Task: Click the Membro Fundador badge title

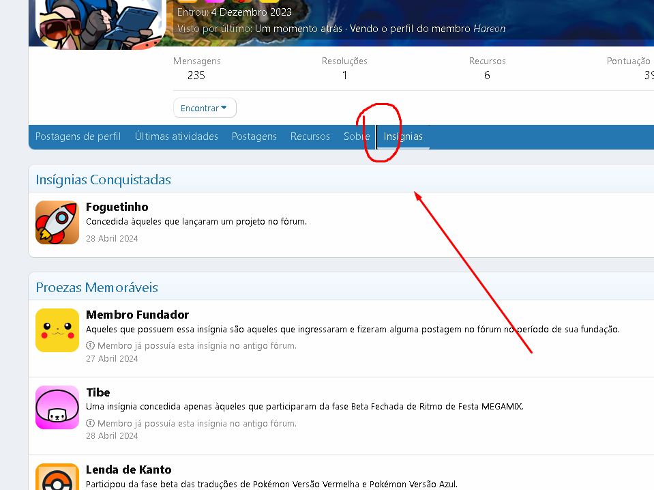Action: pyautogui.click(x=137, y=315)
